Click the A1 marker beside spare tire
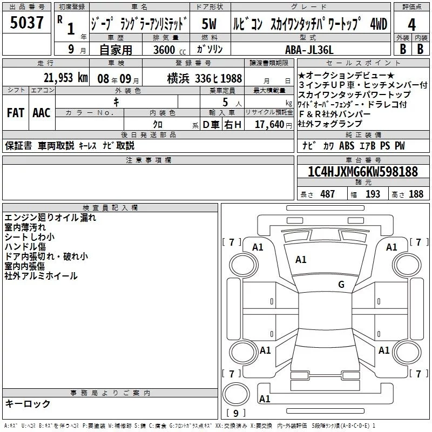 coord(265,399)
